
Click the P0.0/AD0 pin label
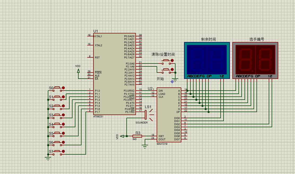pyautogui.click(x=129, y=36)
